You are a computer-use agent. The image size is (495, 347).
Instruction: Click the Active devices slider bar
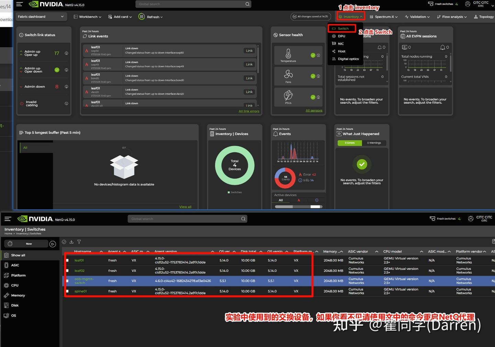(298, 207)
